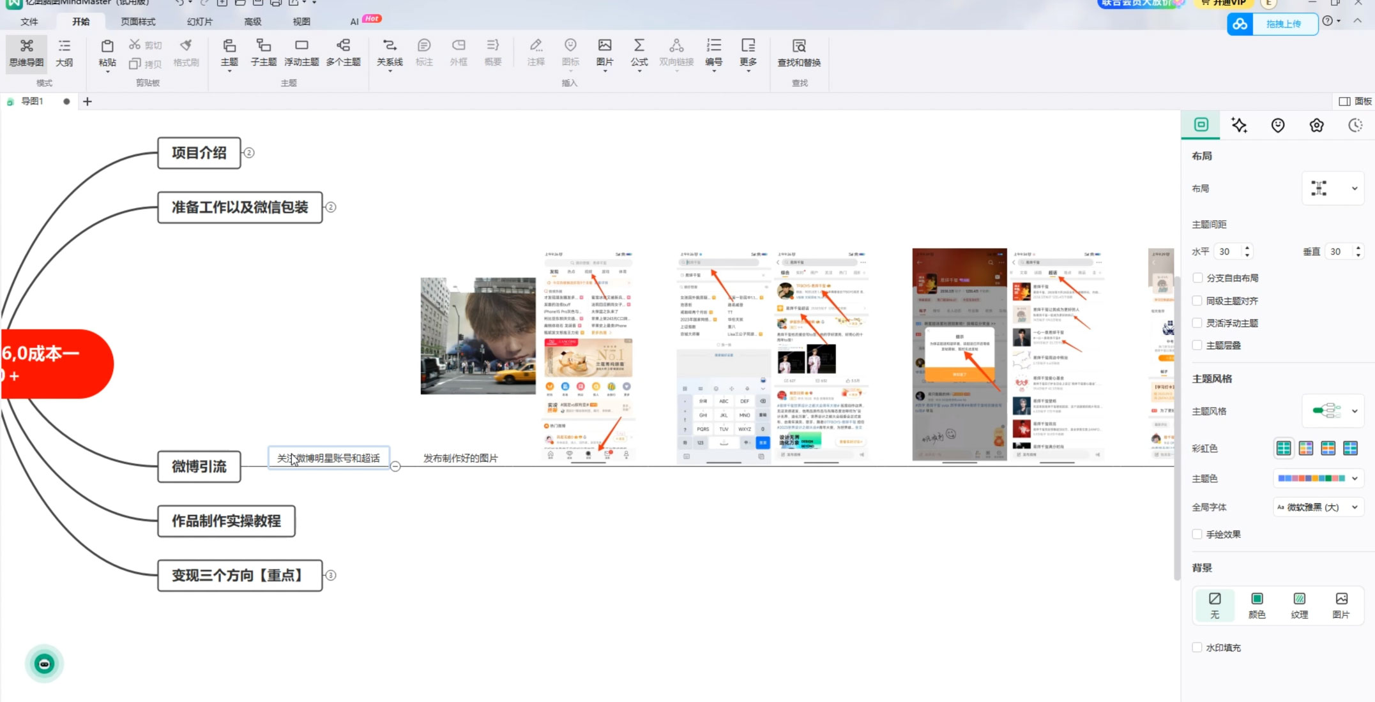Insert a 图片 image from the ribbon
Screen dimensions: 1375x702
tap(604, 46)
